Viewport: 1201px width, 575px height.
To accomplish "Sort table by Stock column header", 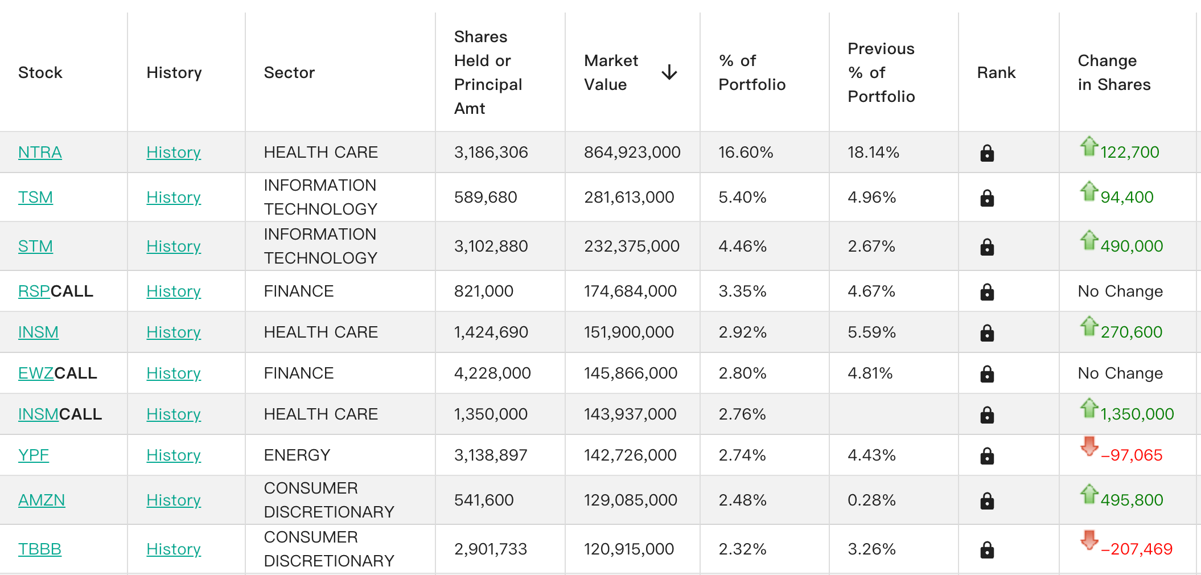I will (40, 72).
